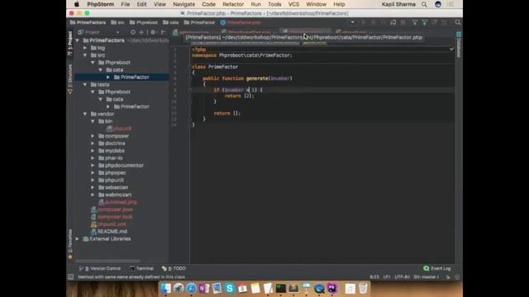Click the Project panel horizontal scrollbar
The width and height of the screenshot is (529, 297).
(x=108, y=261)
